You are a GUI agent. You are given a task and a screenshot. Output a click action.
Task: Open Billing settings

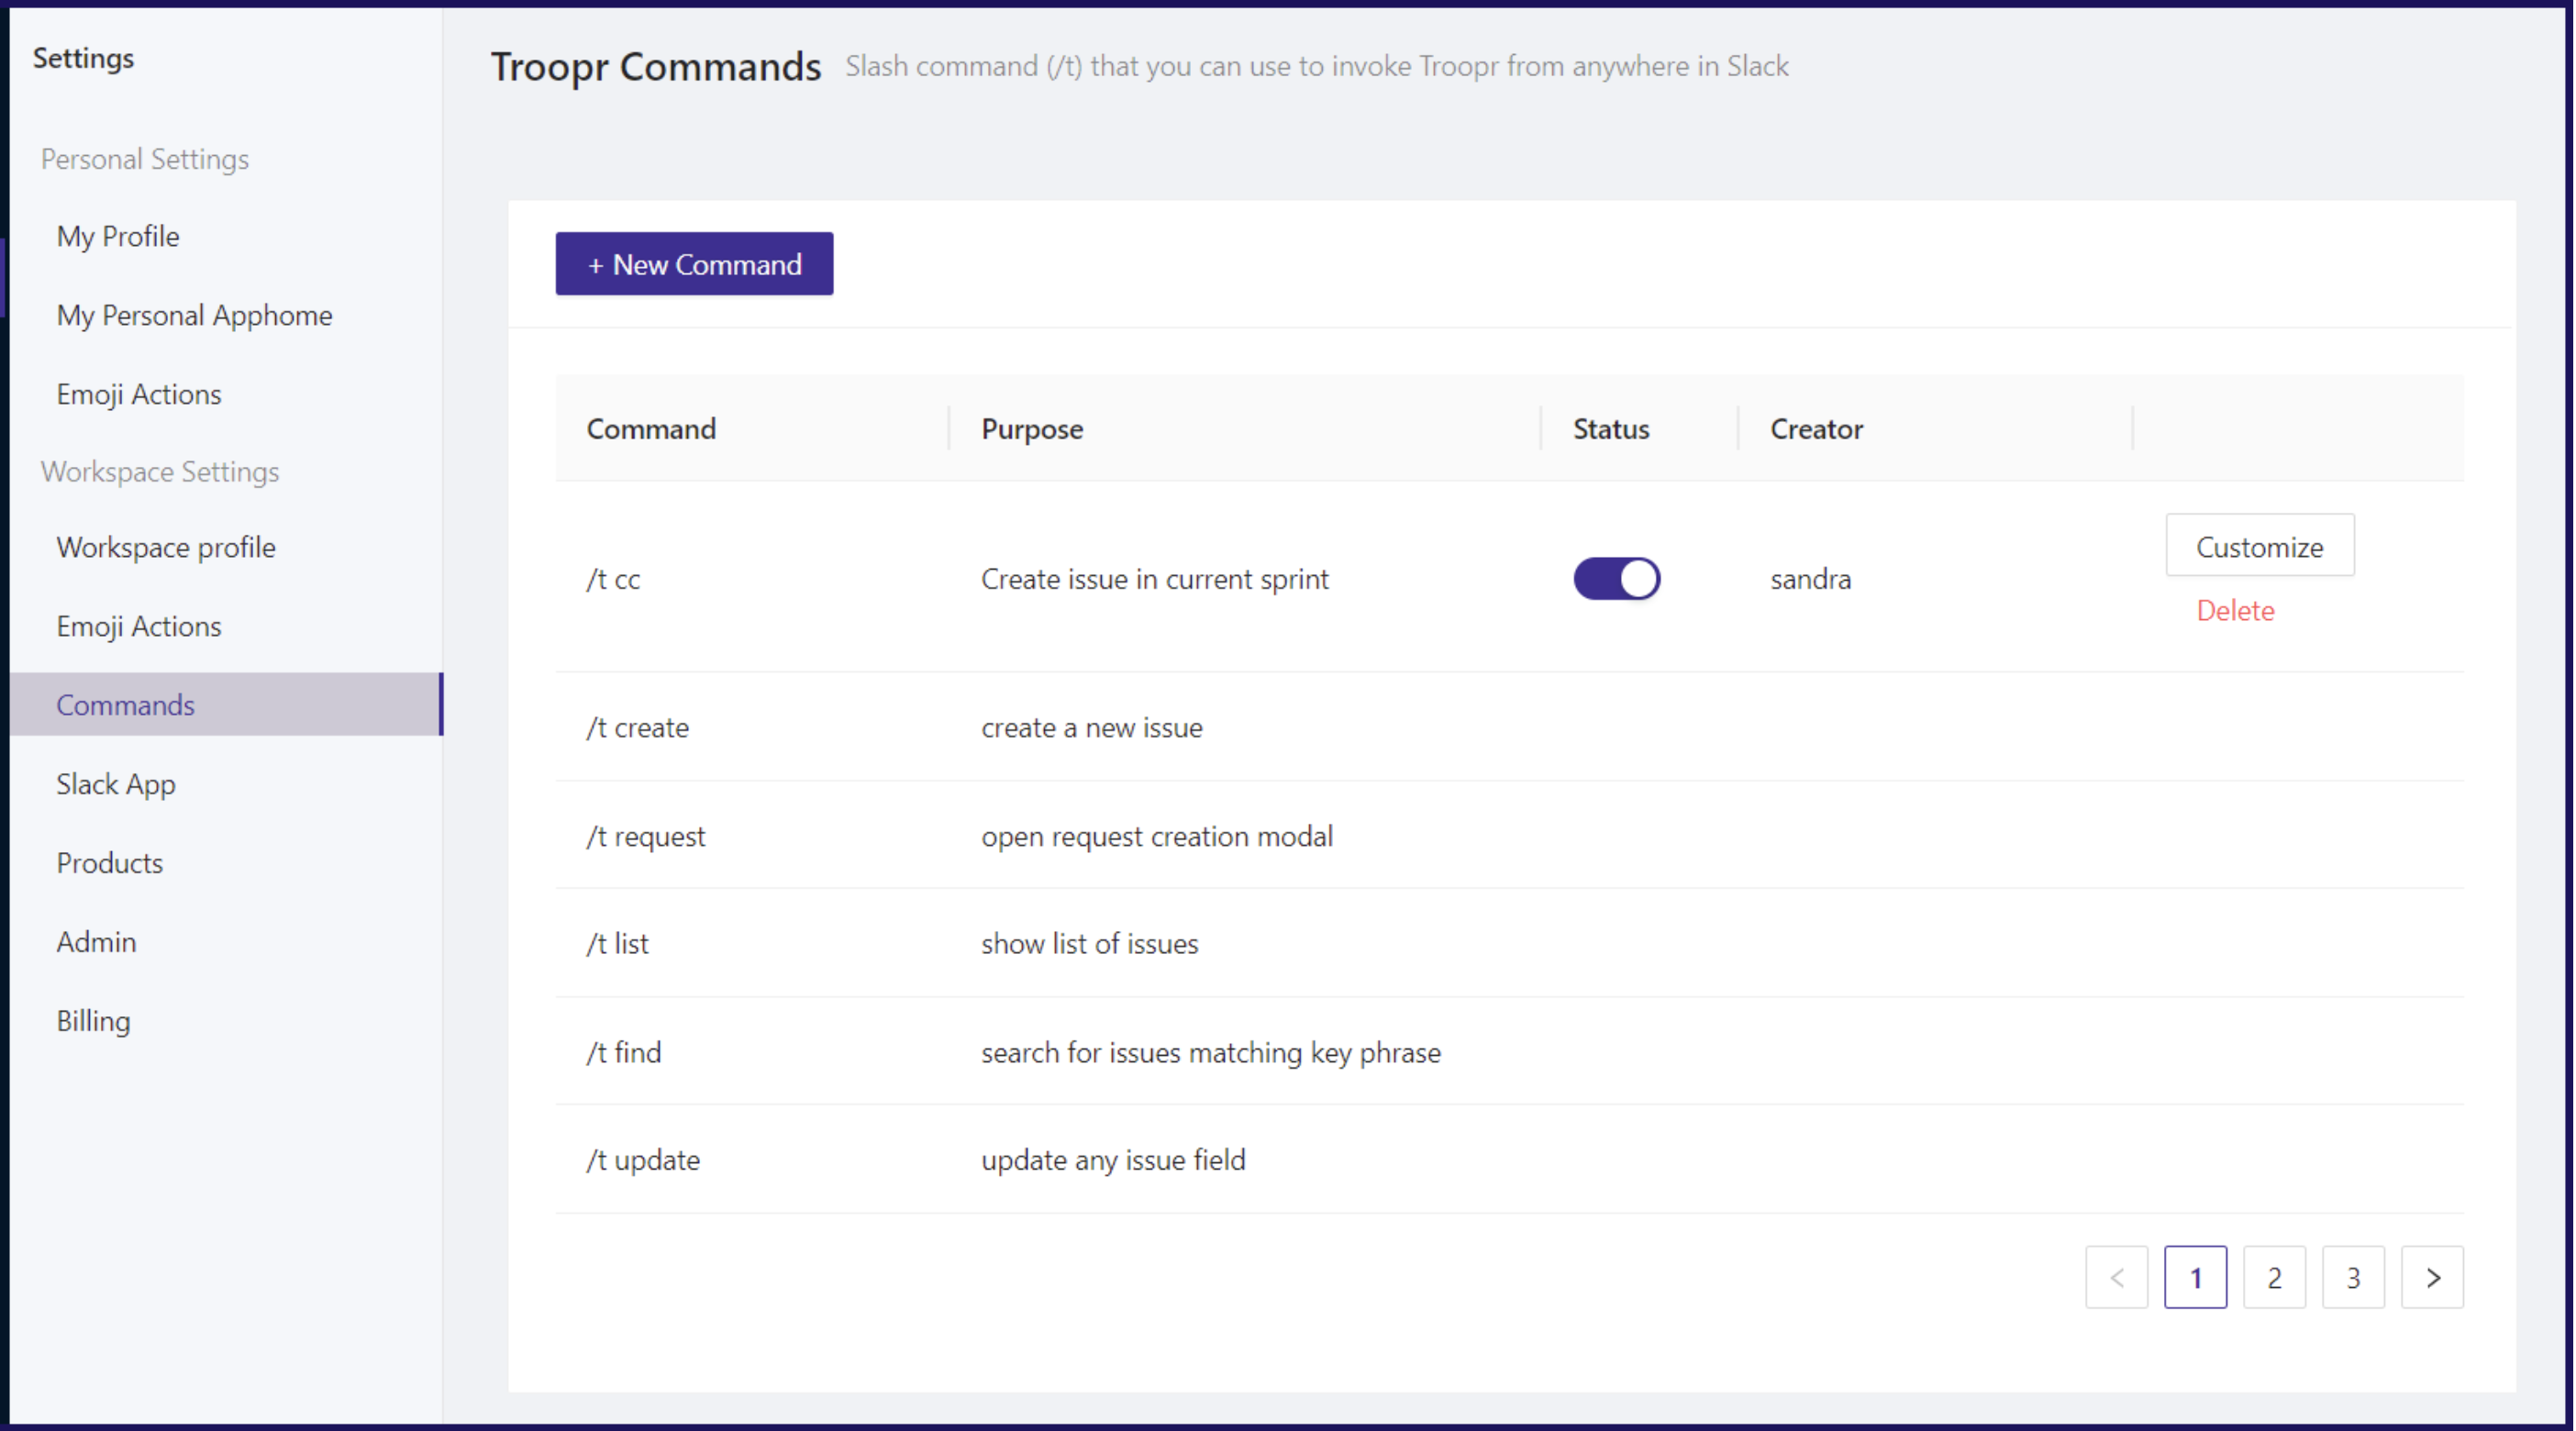[93, 1021]
